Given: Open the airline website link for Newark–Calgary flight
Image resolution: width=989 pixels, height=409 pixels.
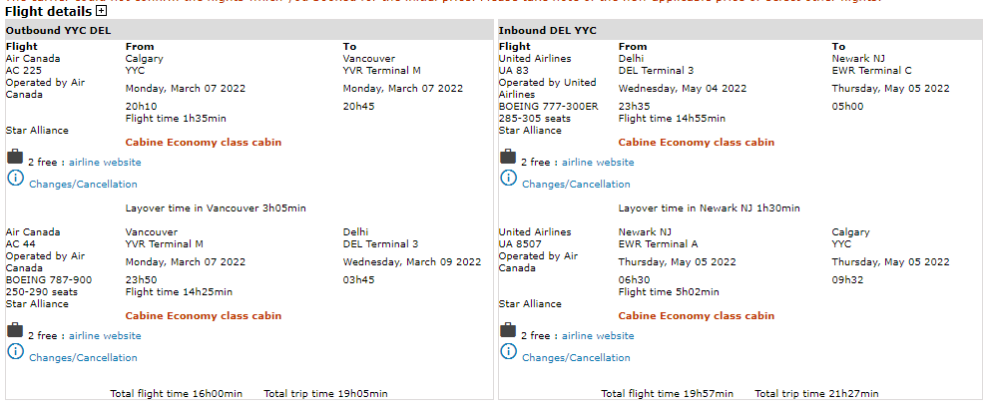Looking at the screenshot, I should point(598,336).
